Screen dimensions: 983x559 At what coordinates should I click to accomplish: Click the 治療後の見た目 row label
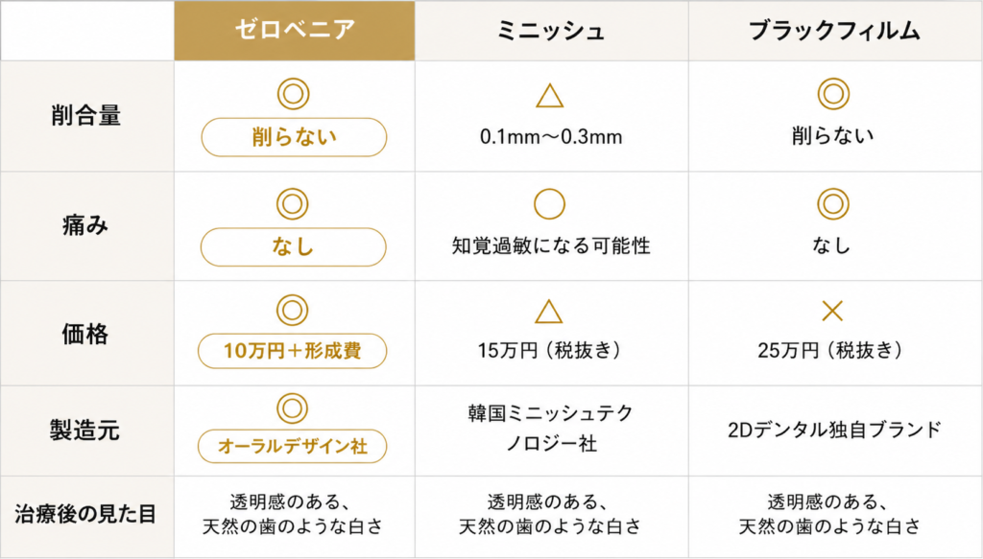(85, 515)
